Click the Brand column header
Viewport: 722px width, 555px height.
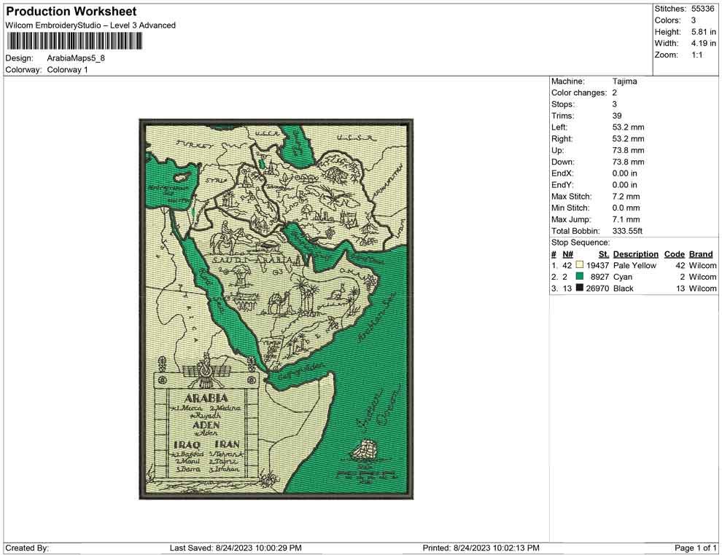click(x=701, y=254)
